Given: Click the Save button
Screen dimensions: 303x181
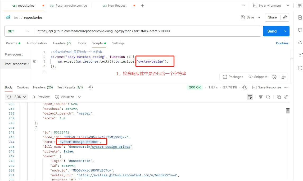Looking at the screenshot, I should pyautogui.click(x=247, y=17).
